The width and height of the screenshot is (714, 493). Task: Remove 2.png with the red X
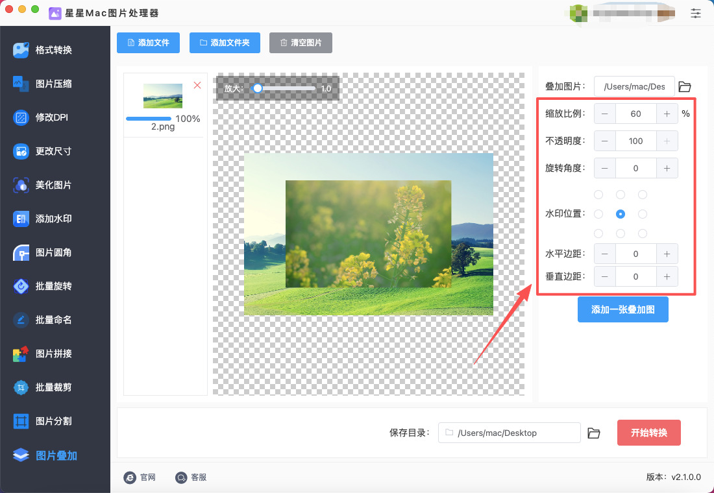click(197, 85)
